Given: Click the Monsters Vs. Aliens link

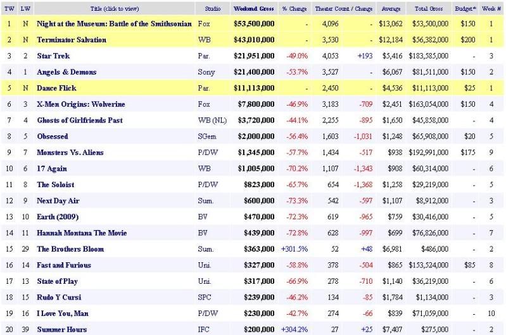Looking at the screenshot, I should click(70, 152).
